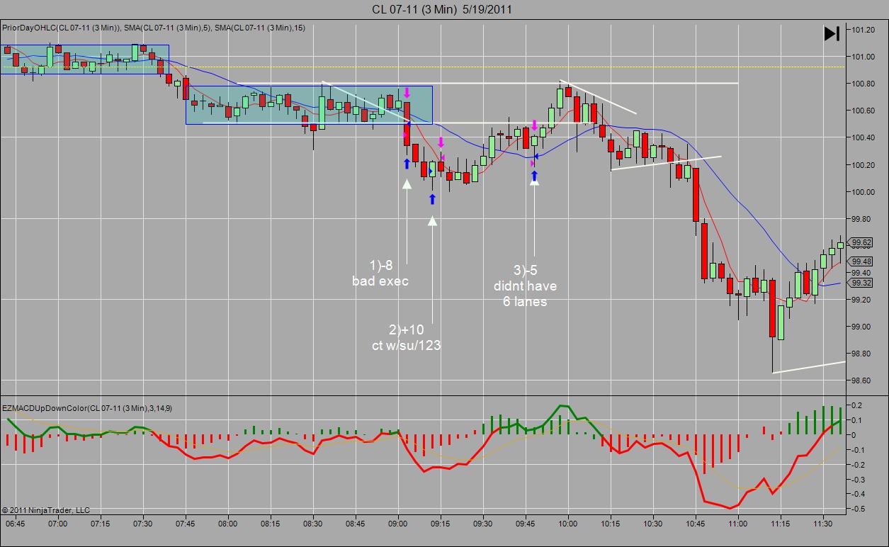Click the 11:15 time axis label
The image size is (889, 547).
[780, 524]
